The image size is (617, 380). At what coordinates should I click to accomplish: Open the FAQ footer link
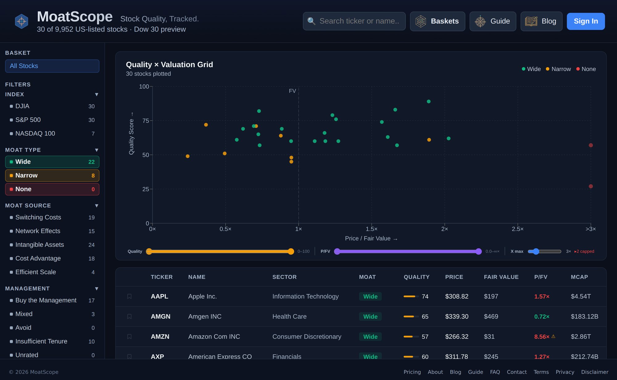(x=495, y=372)
